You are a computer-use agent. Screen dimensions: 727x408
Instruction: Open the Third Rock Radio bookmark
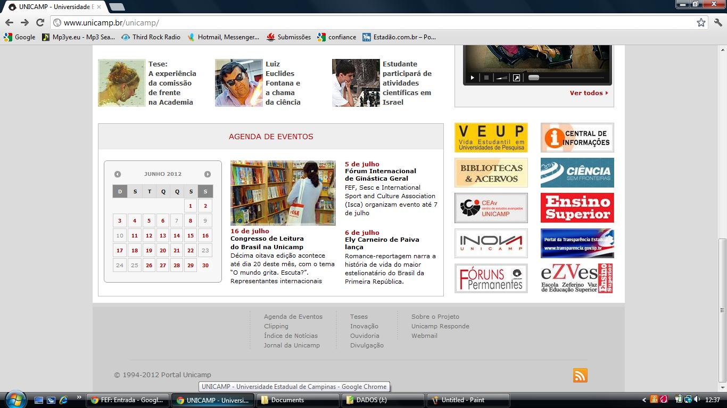(151, 37)
